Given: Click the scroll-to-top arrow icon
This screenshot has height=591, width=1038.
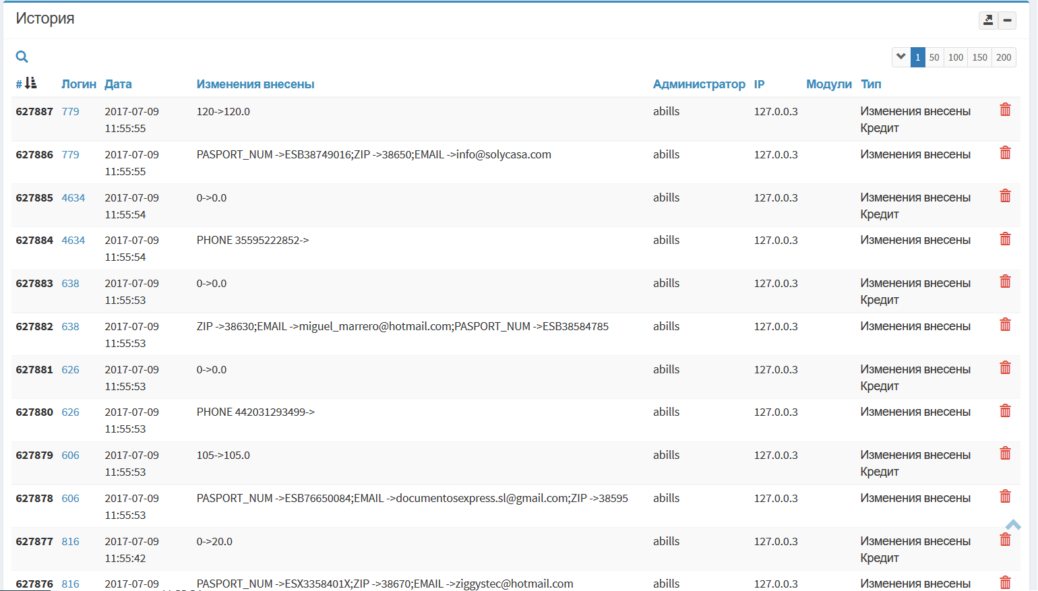Looking at the screenshot, I should pyautogui.click(x=1013, y=524).
